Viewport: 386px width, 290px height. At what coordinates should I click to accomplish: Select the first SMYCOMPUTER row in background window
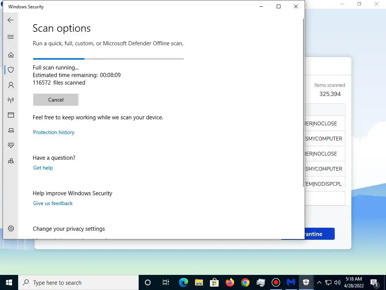[325, 139]
